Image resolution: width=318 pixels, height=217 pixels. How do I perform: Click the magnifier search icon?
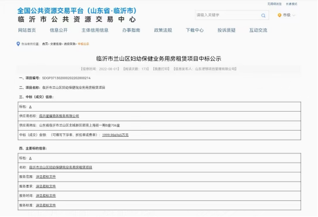click(263, 15)
